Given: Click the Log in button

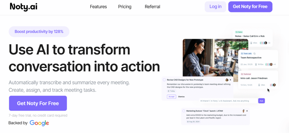Looking at the screenshot, I should point(215,7).
